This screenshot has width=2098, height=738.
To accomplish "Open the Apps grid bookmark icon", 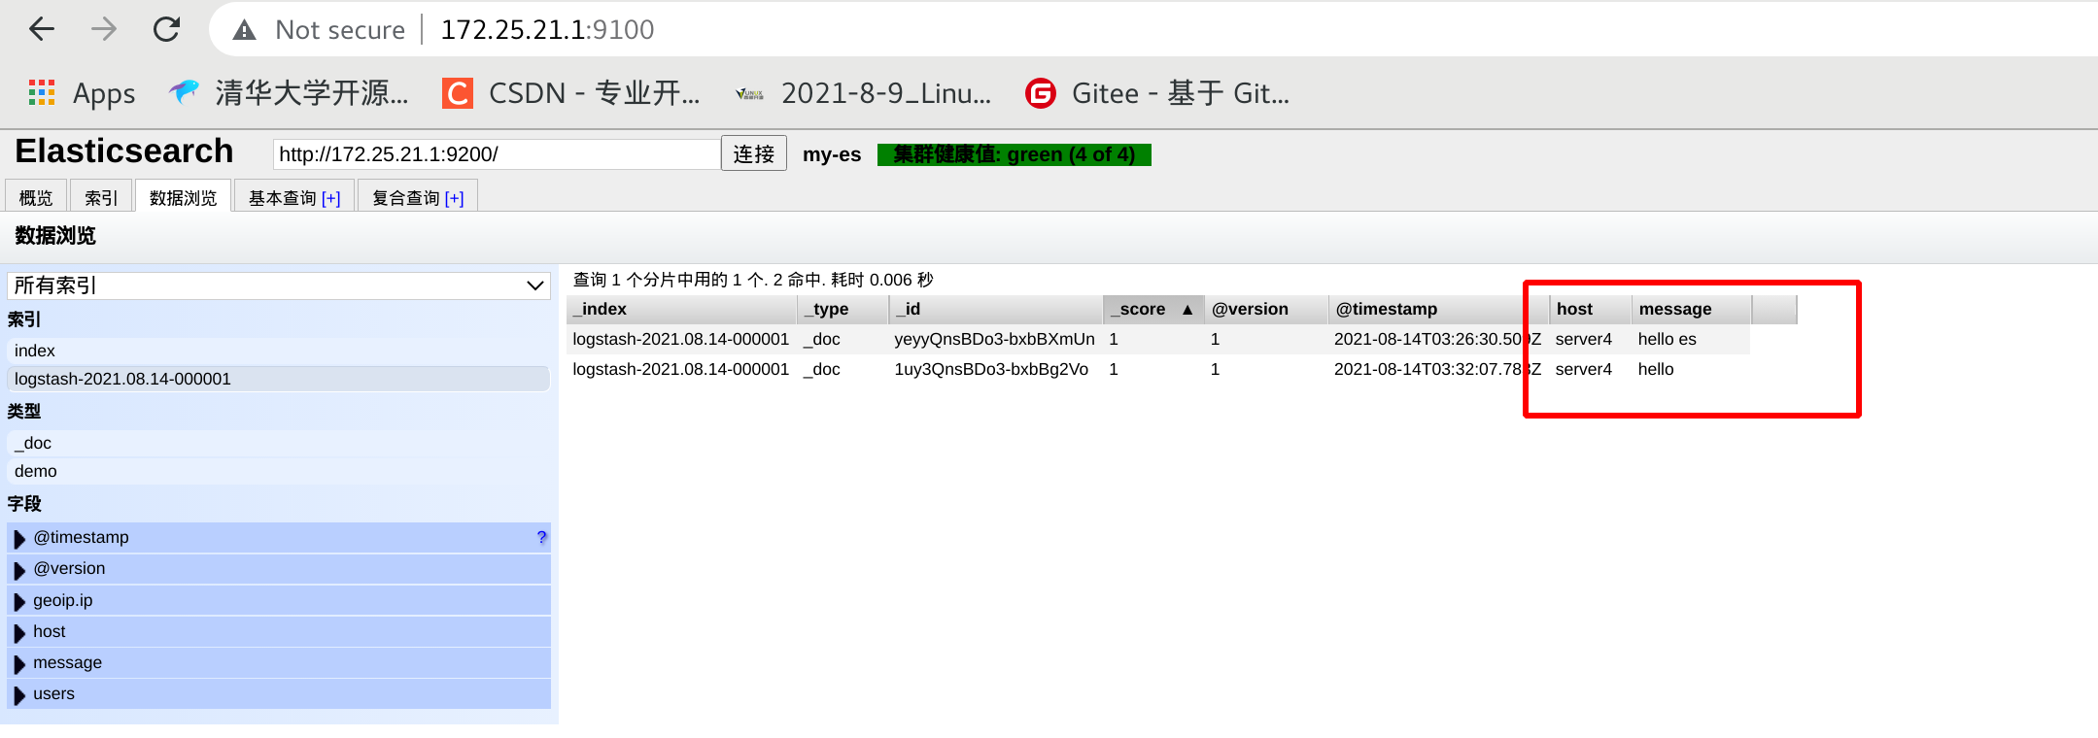I will [x=42, y=92].
